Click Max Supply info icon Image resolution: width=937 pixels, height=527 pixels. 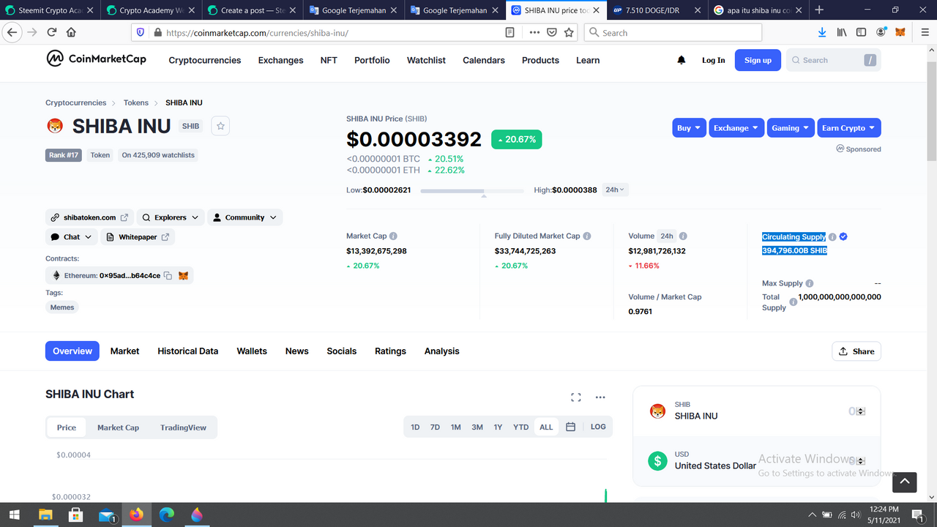coord(810,283)
